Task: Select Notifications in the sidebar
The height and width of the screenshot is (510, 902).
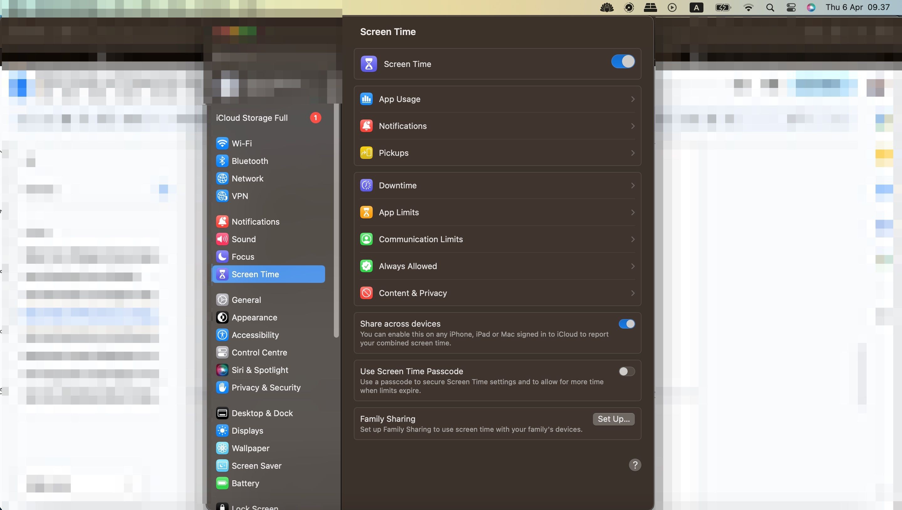Action: click(x=268, y=222)
